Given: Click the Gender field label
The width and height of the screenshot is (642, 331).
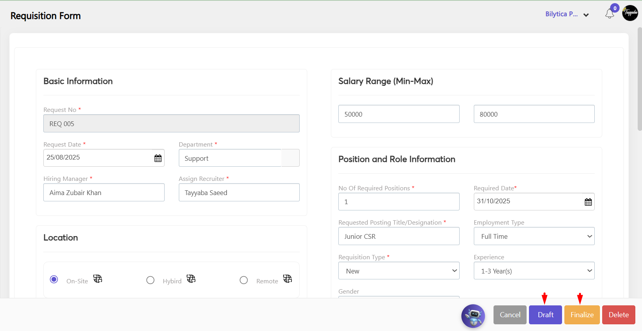Looking at the screenshot, I should coord(349,292).
